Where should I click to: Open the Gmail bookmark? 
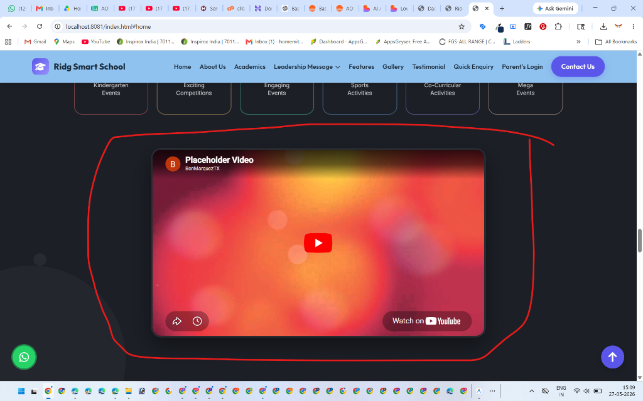[x=35, y=42]
